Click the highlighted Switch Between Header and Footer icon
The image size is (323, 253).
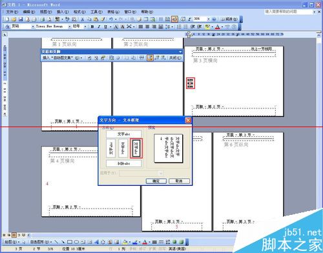point(150,57)
